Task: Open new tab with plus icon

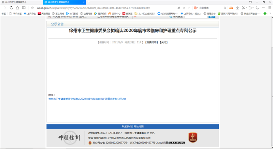Action: pos(89,2)
